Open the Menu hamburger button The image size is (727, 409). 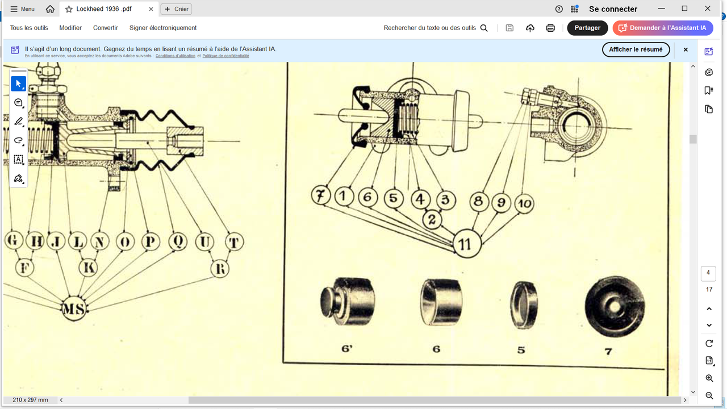23,9
